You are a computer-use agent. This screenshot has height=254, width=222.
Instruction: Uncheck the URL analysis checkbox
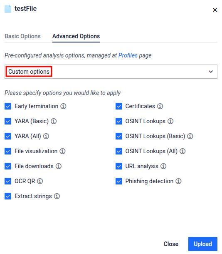tap(119, 166)
